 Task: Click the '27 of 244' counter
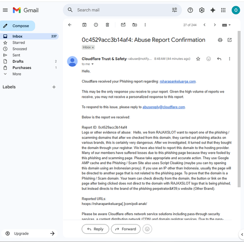click(x=190, y=25)
